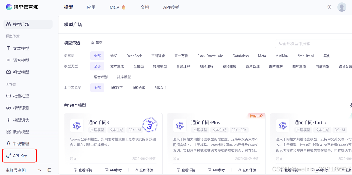Click the 通义千问-Plus model logo
Screen dimensions: 352x175
click(x=180, y=126)
